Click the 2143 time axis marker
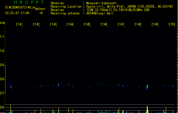The image size is (178, 113). tap(53, 24)
